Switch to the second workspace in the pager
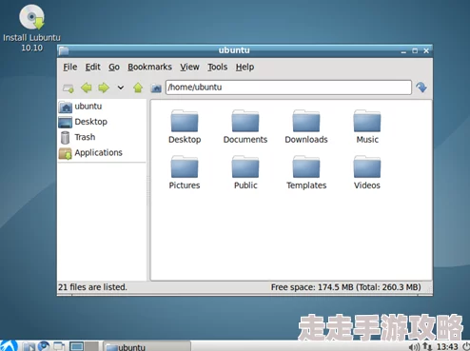 [92, 346]
